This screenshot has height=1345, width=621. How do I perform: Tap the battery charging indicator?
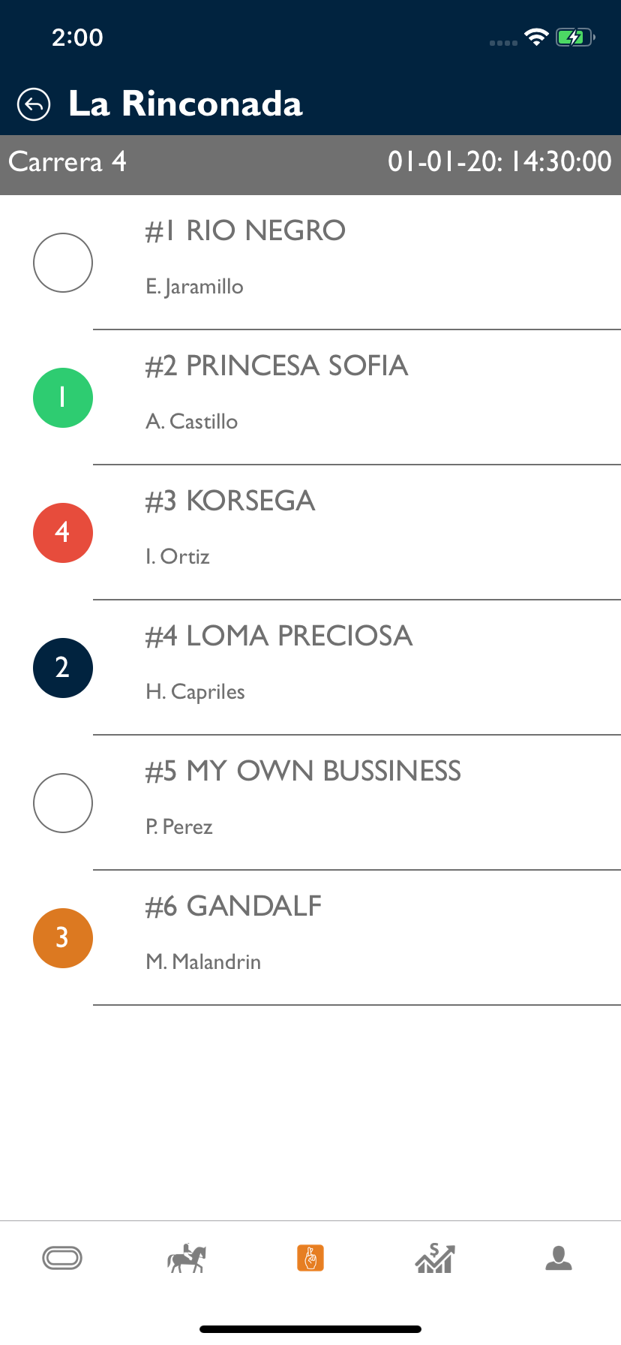point(574,38)
